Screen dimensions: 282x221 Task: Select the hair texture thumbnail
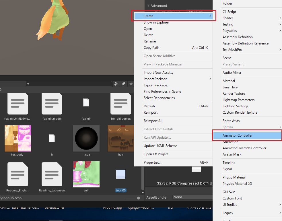[120, 138]
